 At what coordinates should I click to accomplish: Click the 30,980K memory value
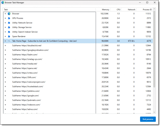(x=105, y=50)
